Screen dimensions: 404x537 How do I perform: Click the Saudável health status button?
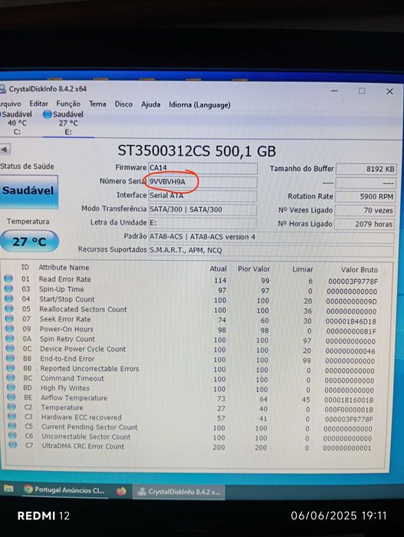coord(28,191)
